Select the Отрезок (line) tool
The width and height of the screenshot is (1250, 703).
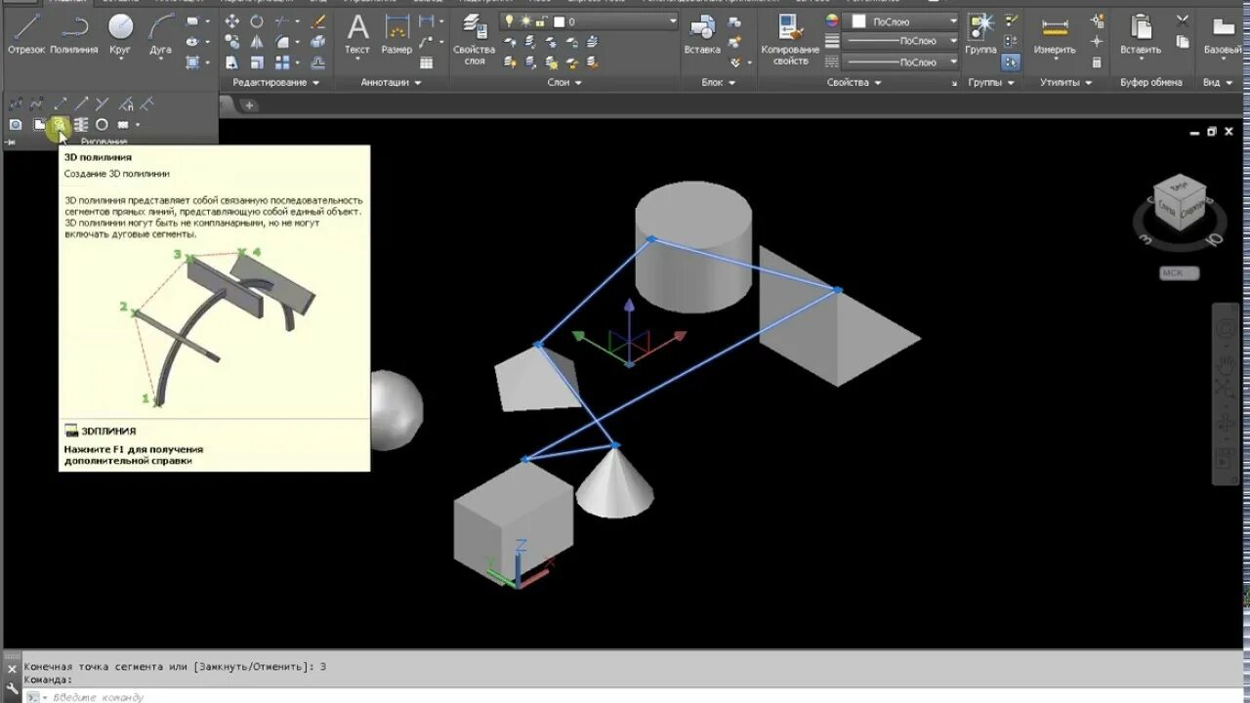coord(26,32)
